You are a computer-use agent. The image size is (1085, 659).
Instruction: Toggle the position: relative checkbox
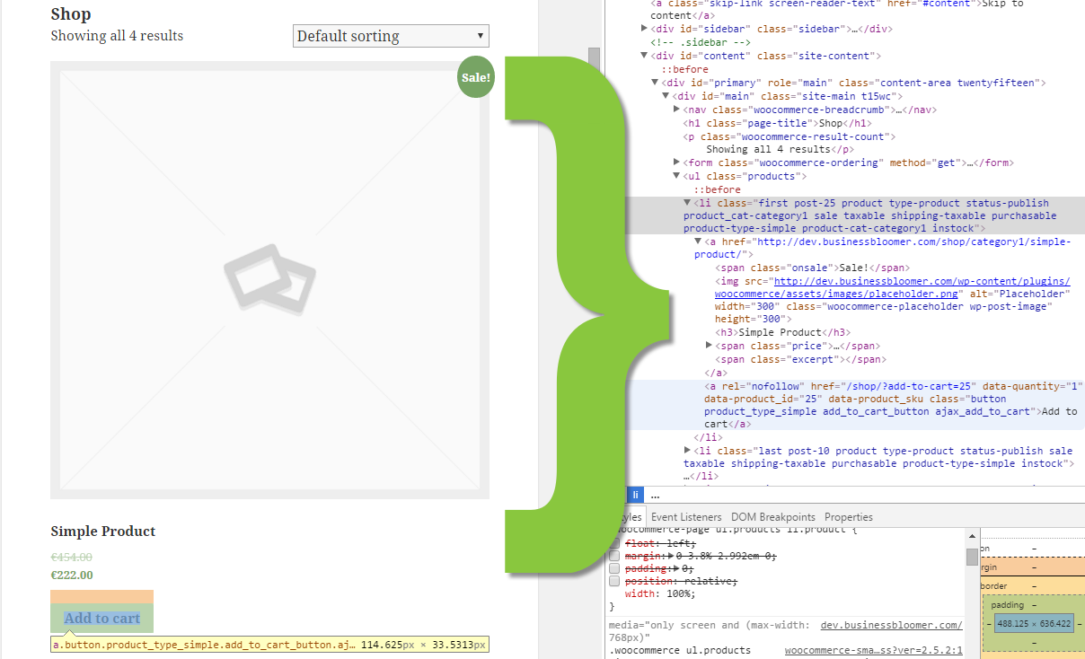[614, 581]
